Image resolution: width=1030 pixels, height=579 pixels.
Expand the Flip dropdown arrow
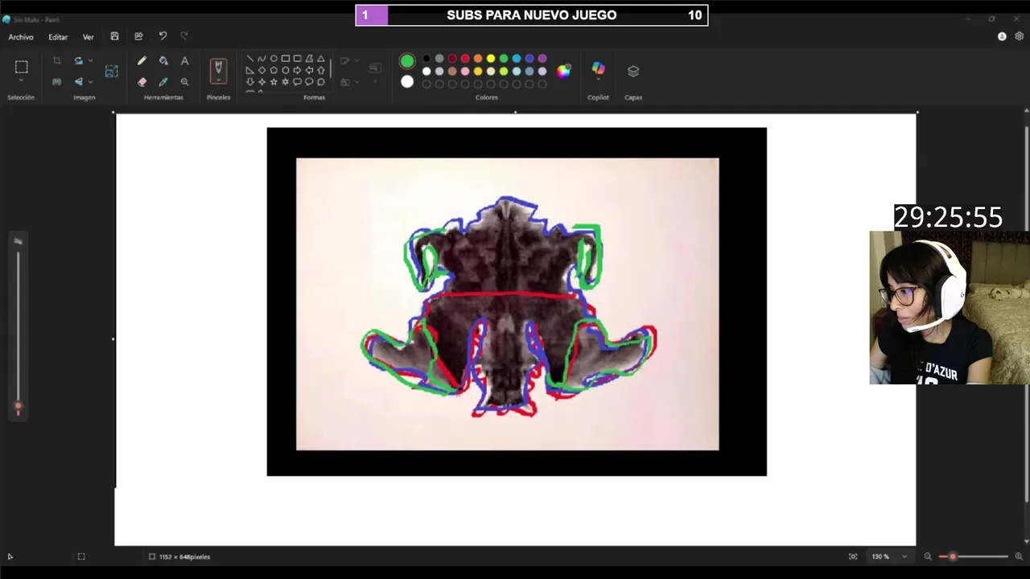pyautogui.click(x=90, y=81)
